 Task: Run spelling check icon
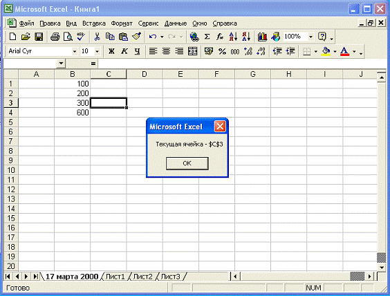[x=81, y=37]
